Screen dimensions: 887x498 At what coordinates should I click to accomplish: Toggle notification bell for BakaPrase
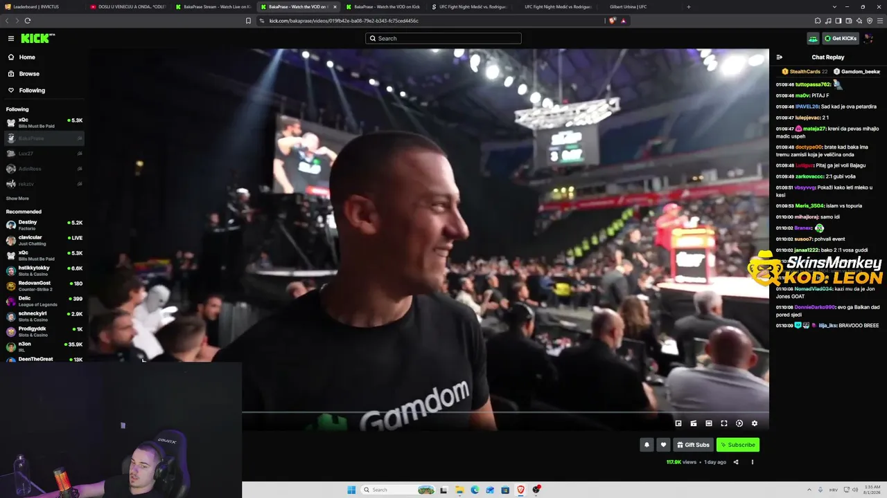(x=647, y=445)
